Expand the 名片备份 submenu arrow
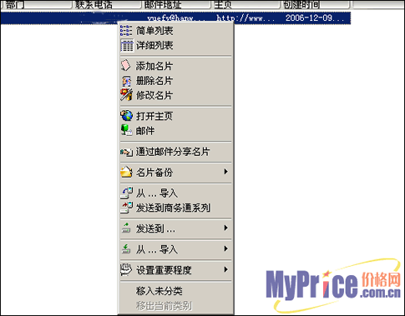The image size is (405, 316). pyautogui.click(x=226, y=172)
